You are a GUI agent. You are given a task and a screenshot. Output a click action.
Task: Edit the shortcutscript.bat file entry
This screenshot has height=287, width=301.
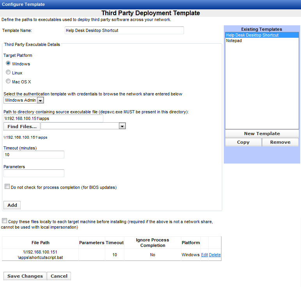(x=204, y=255)
